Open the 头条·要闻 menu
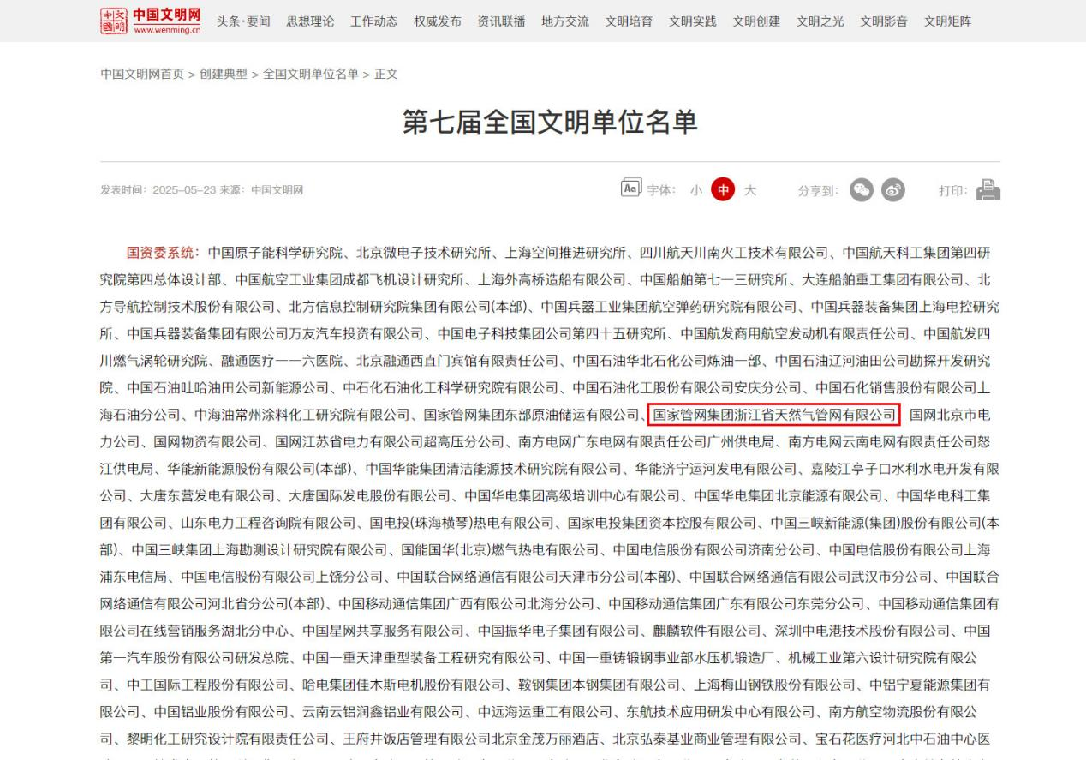 243,21
